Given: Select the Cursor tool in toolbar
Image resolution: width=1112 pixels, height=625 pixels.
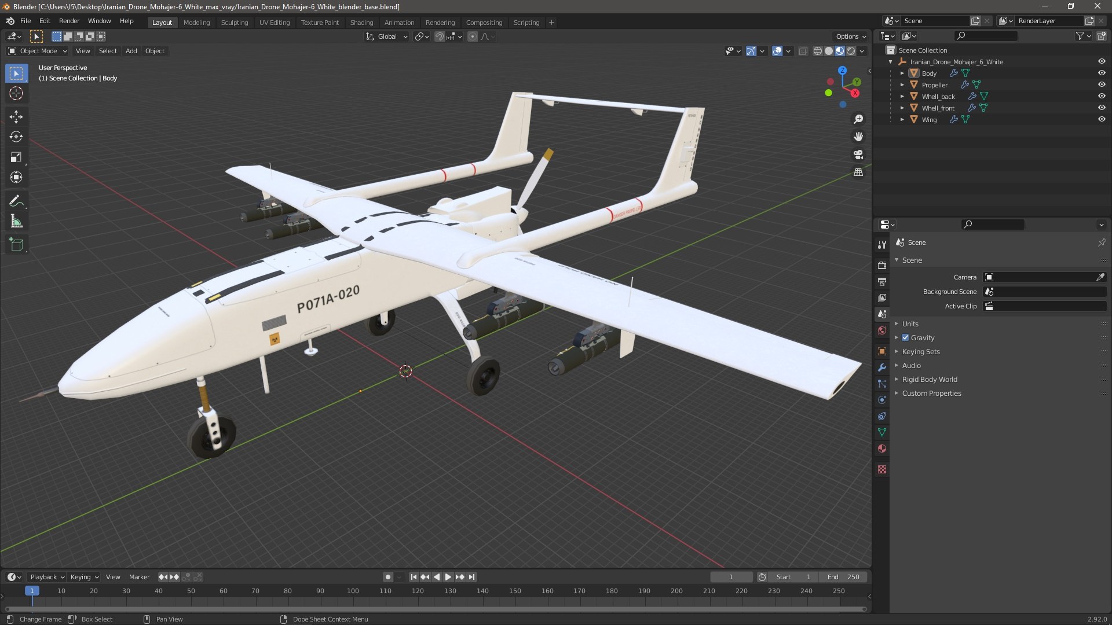Looking at the screenshot, I should pyautogui.click(x=16, y=93).
